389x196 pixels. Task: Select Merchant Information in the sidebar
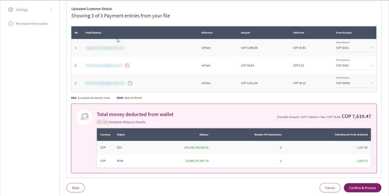[x=31, y=24]
